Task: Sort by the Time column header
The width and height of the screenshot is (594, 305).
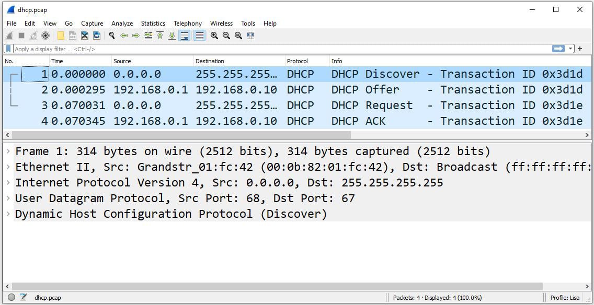Action: [x=81, y=61]
